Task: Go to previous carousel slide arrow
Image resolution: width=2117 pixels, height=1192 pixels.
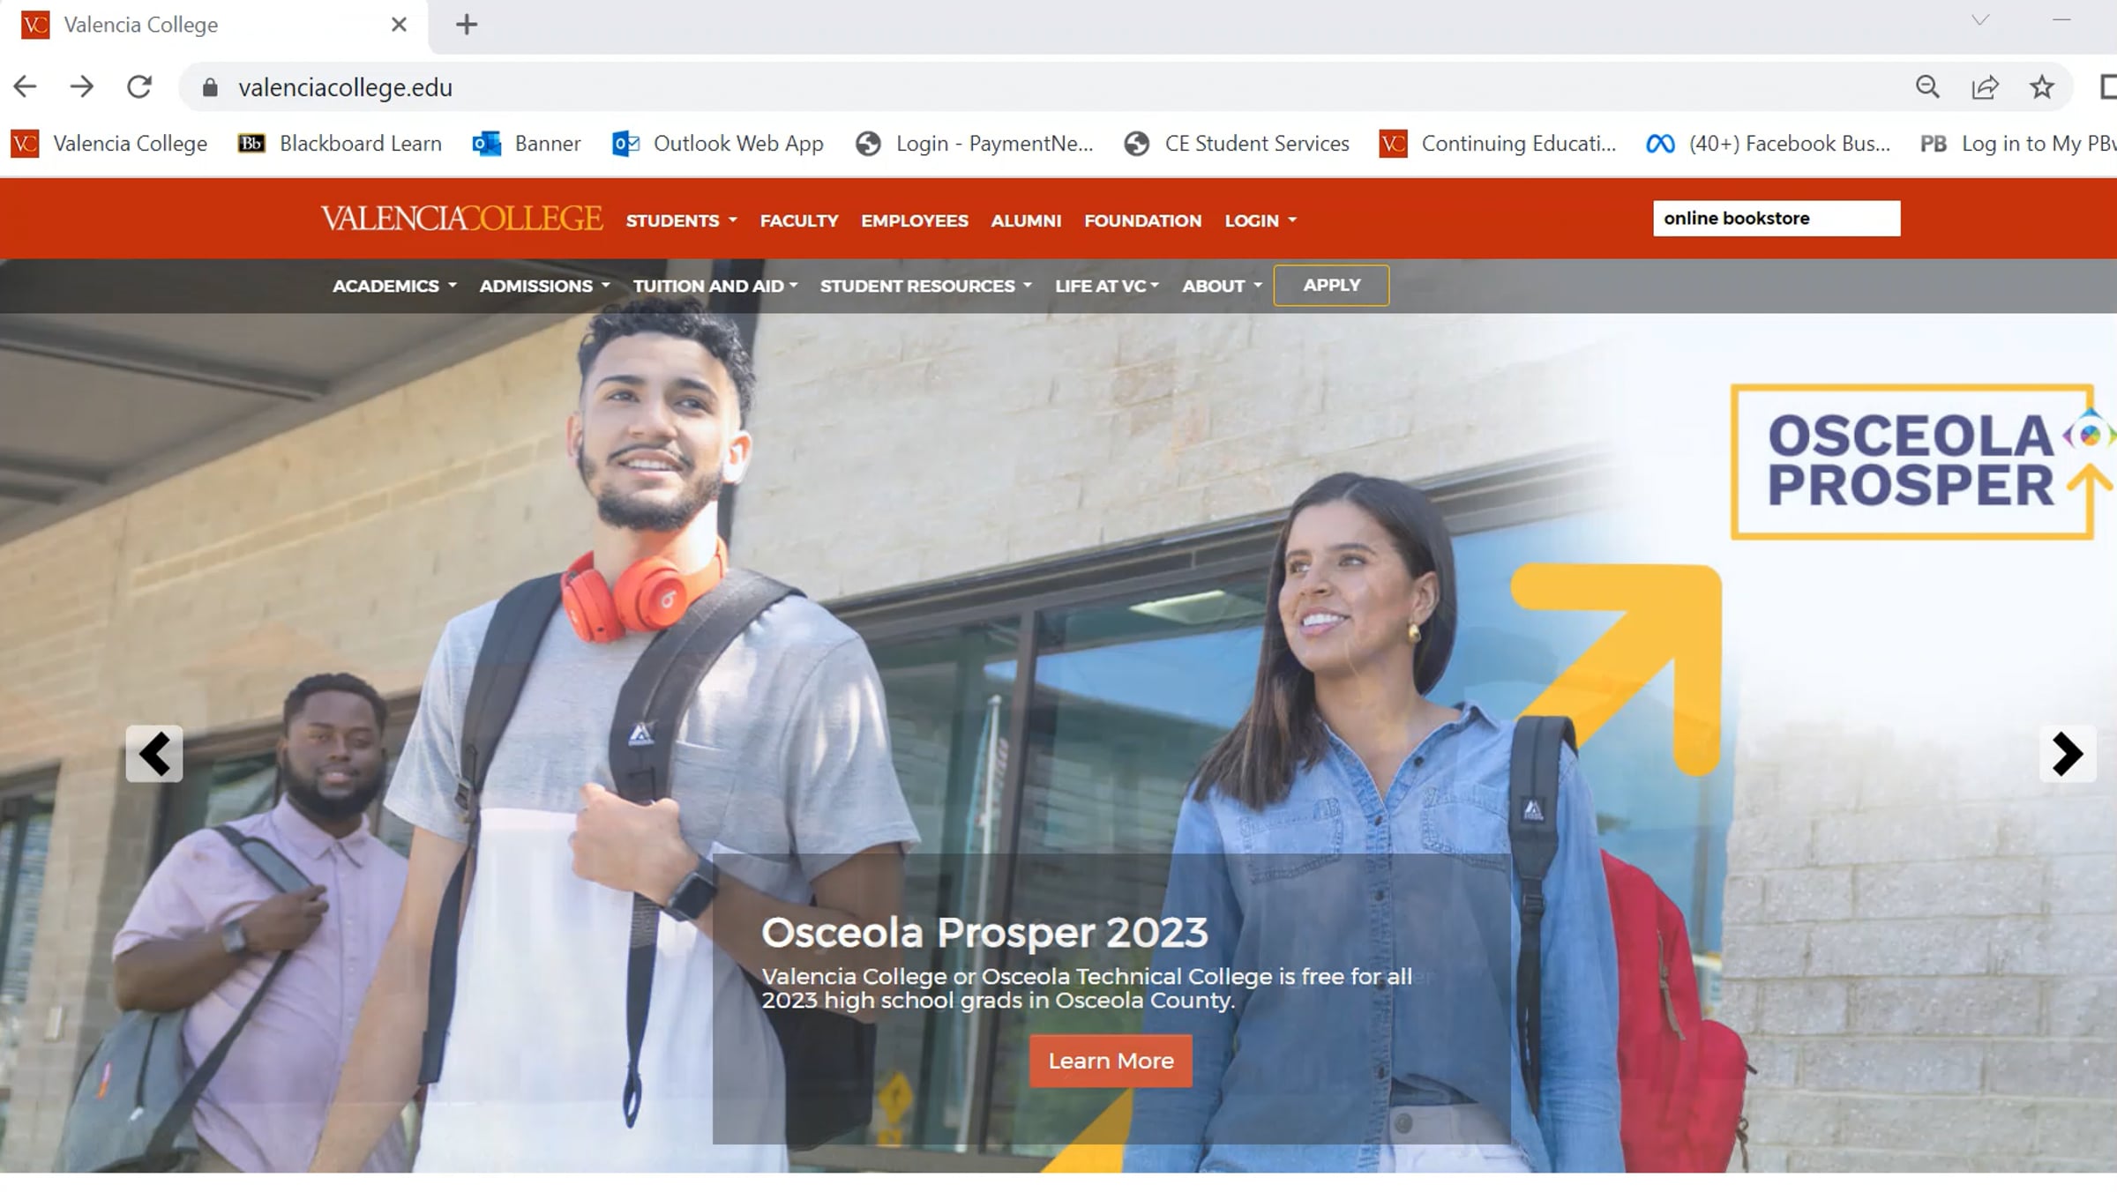Action: tap(154, 754)
